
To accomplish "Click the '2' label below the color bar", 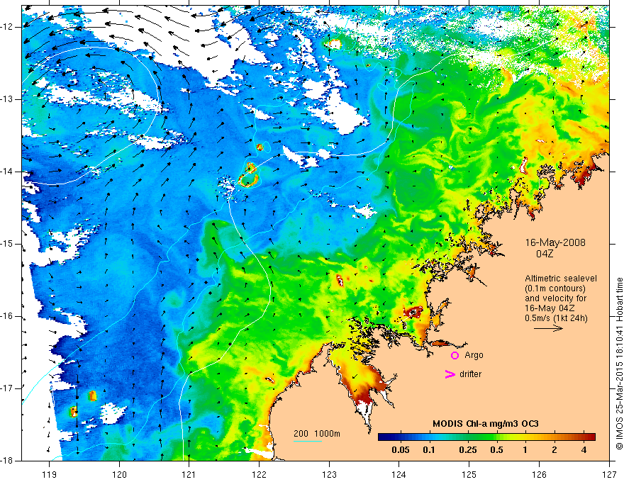I will point(555,450).
